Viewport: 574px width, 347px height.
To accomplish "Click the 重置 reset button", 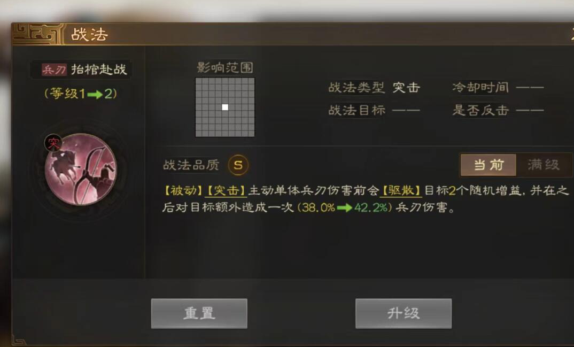I will tap(199, 313).
